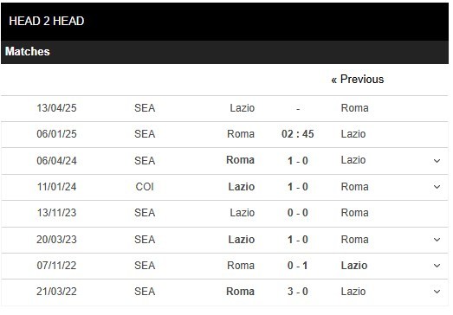Click bold Lazio home team on 20/03/23
Viewport: 453px width, 315px height.
click(x=242, y=240)
